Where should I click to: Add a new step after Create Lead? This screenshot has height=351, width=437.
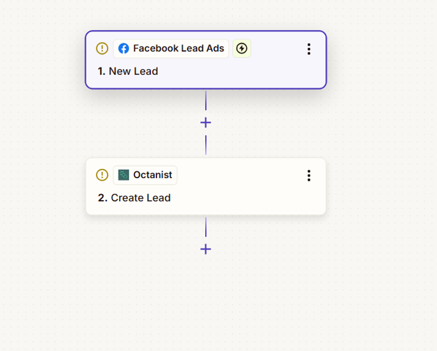click(x=206, y=249)
